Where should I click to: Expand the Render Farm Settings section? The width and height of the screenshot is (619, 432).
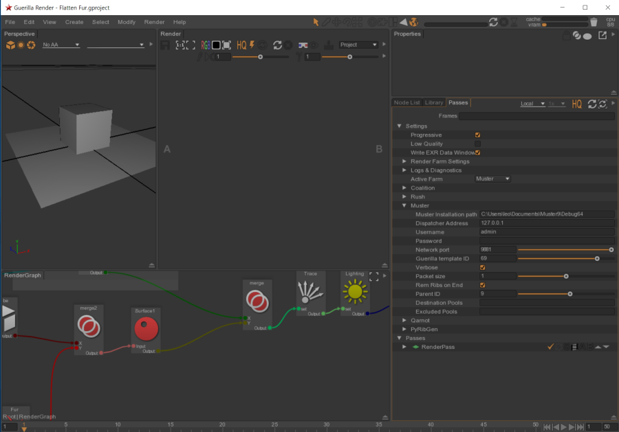click(404, 161)
